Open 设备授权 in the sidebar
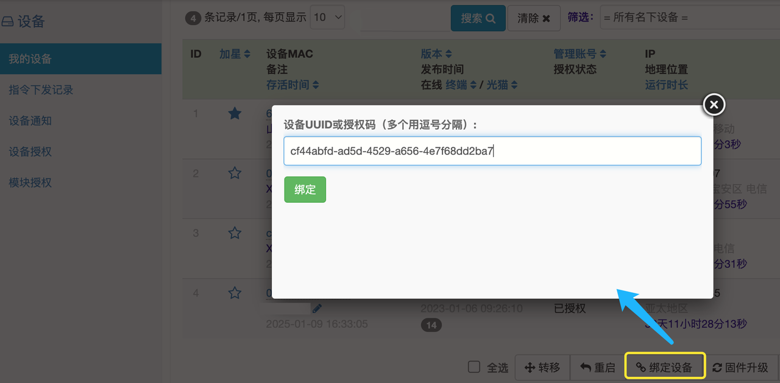The width and height of the screenshot is (780, 383). click(x=30, y=152)
